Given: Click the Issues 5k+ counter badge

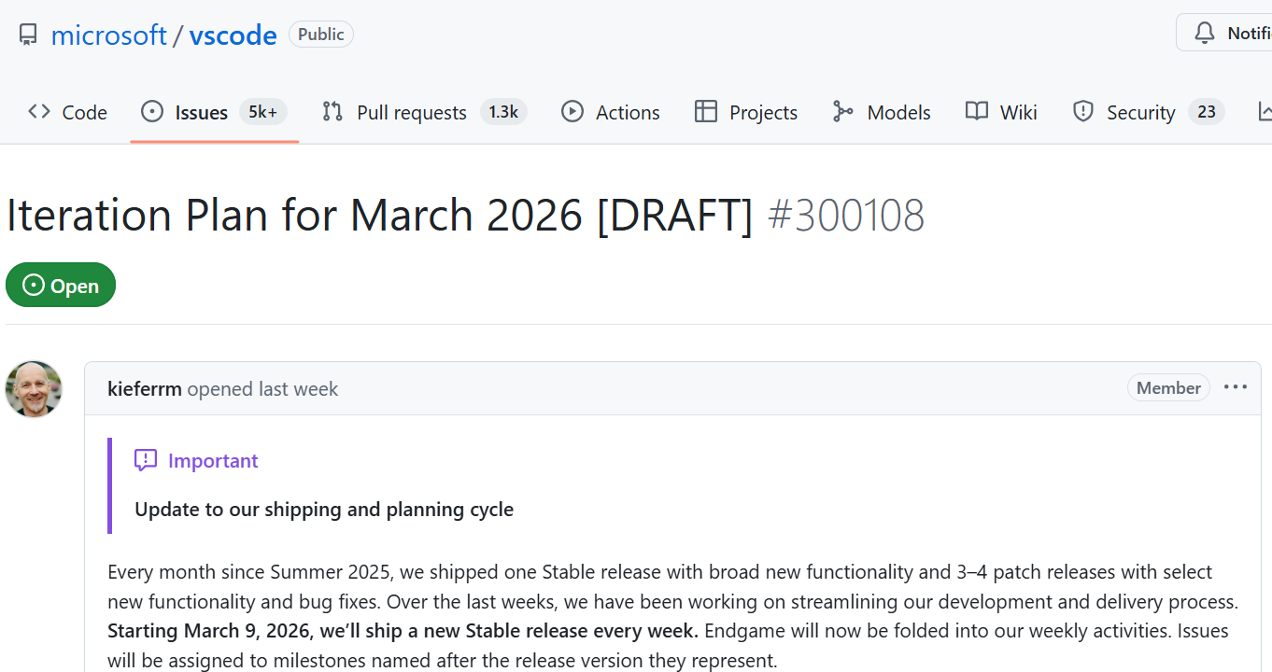Looking at the screenshot, I should (262, 112).
